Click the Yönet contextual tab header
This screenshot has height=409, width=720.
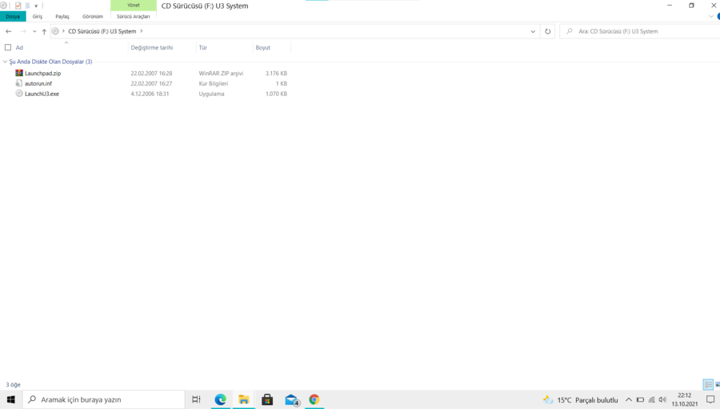133,6
